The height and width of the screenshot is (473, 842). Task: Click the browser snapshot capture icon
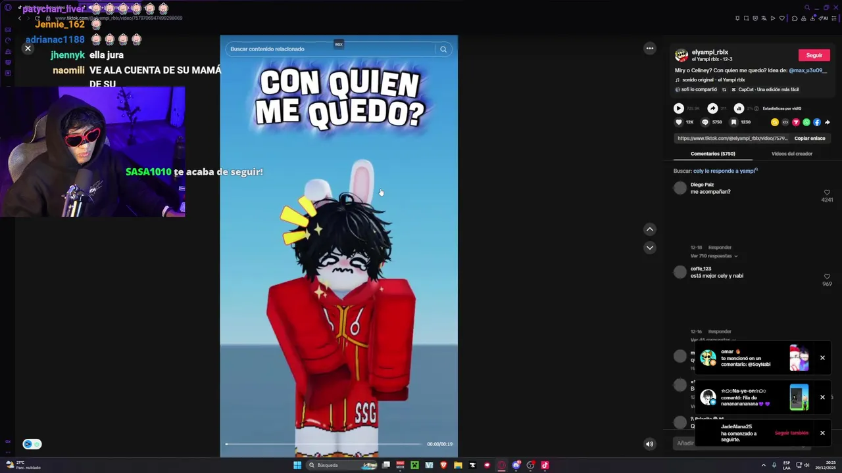[746, 18]
